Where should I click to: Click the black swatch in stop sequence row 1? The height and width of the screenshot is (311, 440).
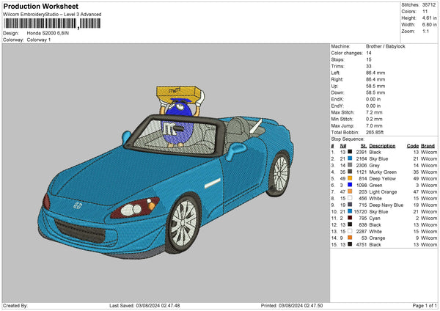click(350, 152)
